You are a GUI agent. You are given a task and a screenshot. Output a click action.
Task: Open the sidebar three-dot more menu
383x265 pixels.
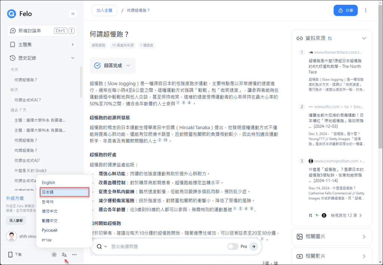click(x=74, y=255)
